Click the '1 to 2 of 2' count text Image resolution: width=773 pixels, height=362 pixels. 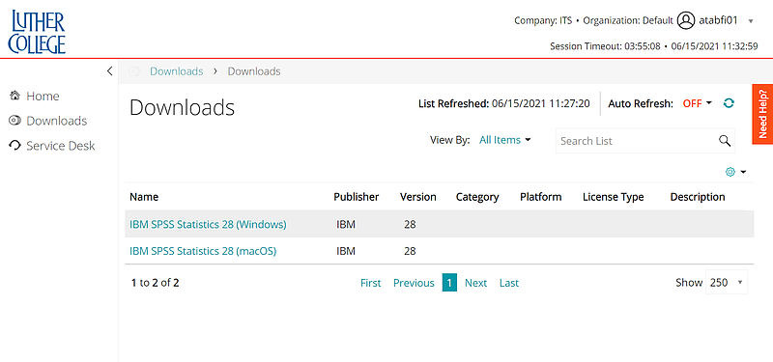(156, 283)
